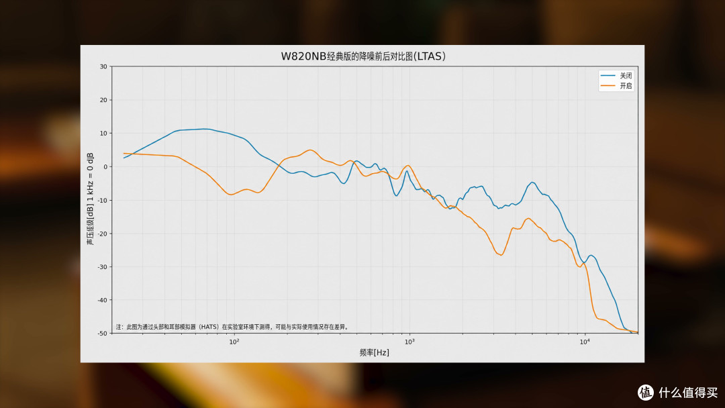The width and height of the screenshot is (725, 408).
Task: Click the blue line sample in the legend
Action: [x=608, y=76]
